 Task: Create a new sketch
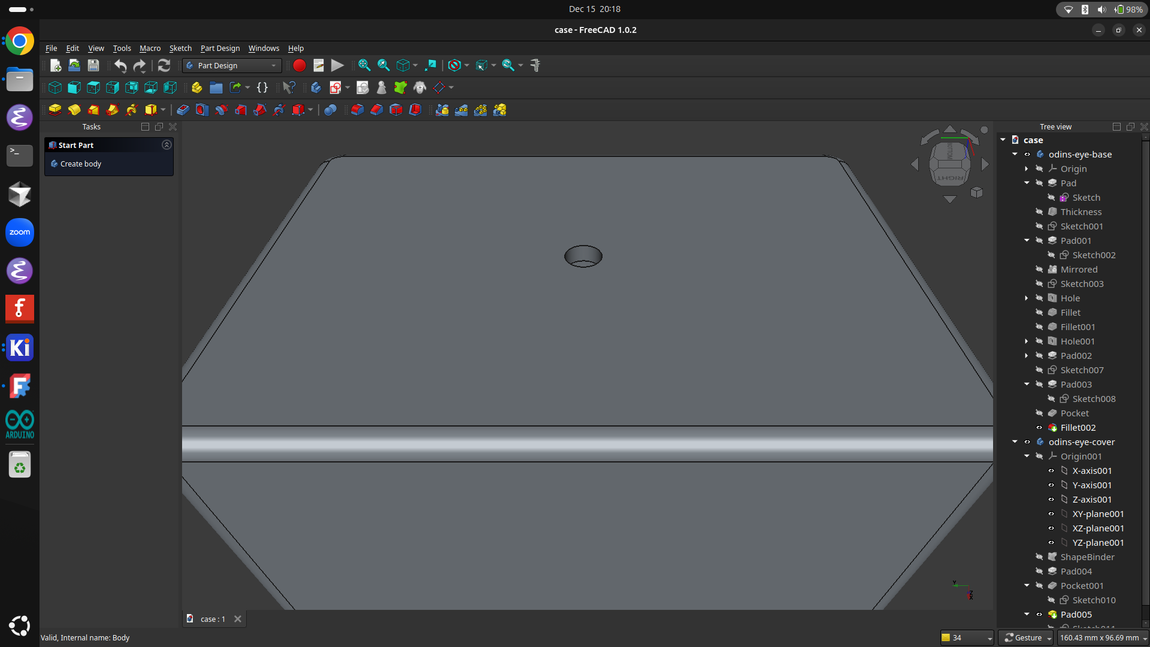(336, 87)
